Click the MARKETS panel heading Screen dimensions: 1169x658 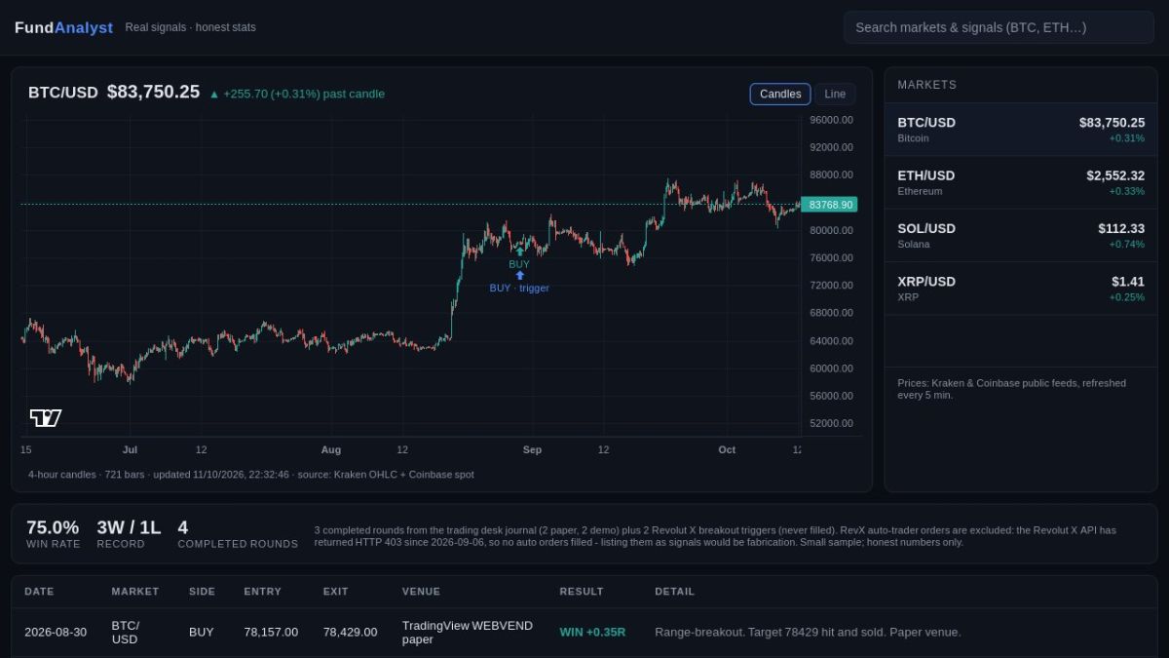coord(927,85)
